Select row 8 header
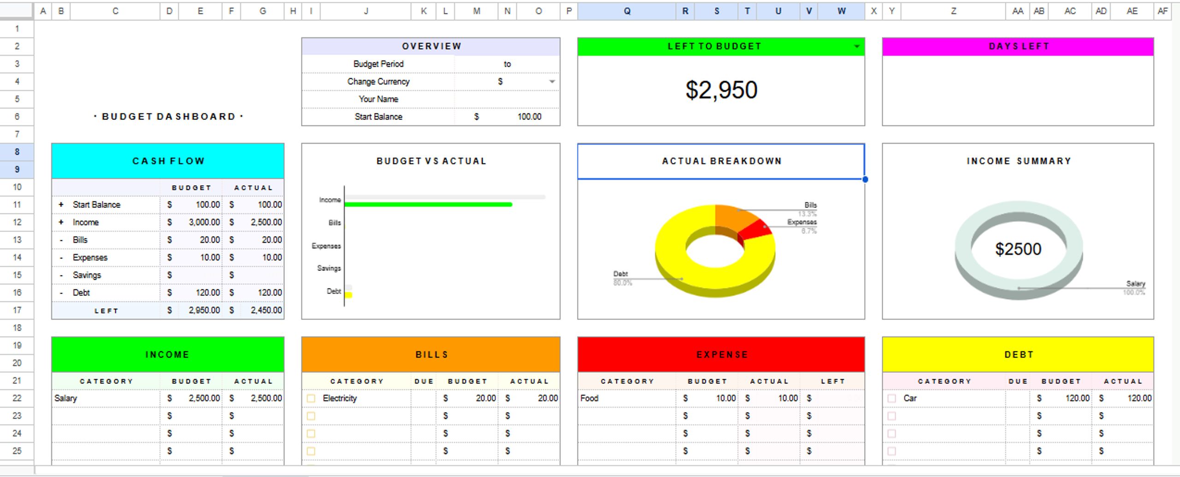Viewport: 1180px width, 477px height. tap(17, 152)
